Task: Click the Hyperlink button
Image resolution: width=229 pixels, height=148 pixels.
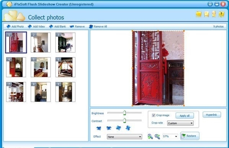Action: (212, 115)
